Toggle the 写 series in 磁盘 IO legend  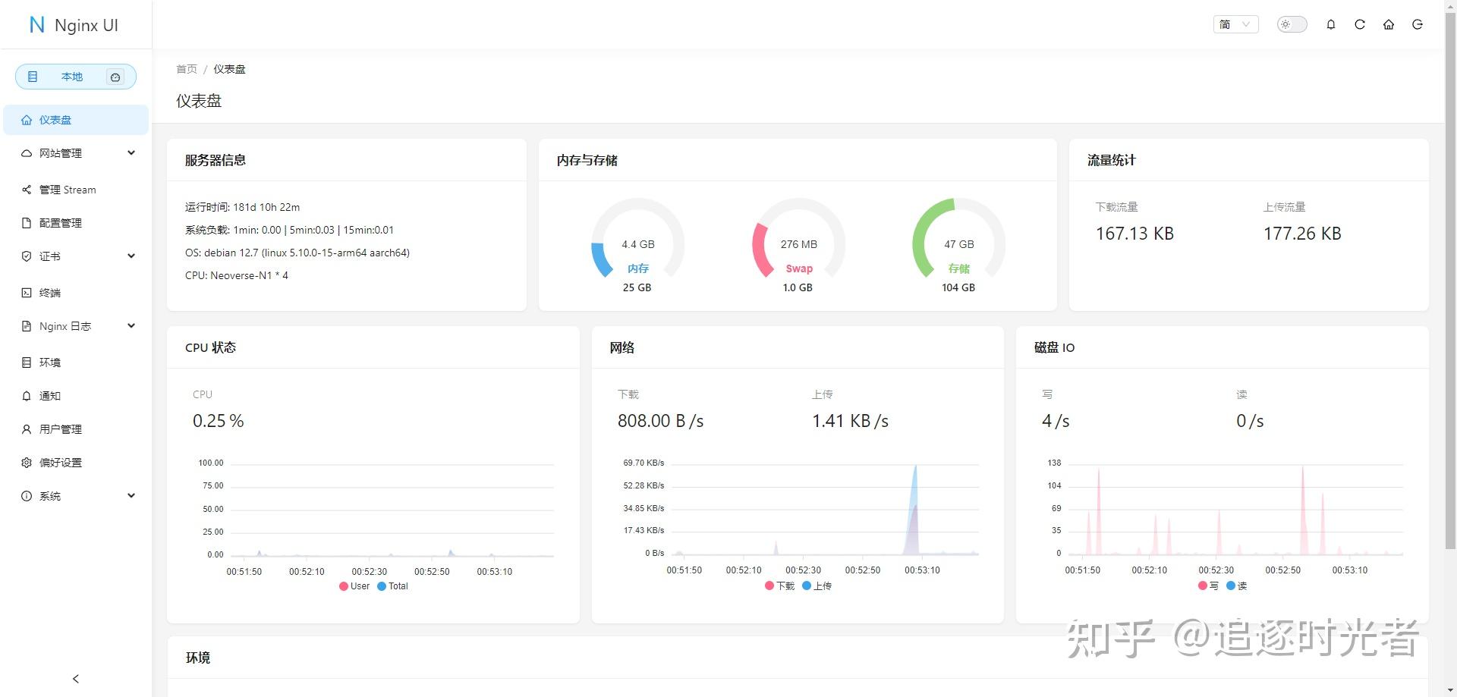tap(1208, 586)
